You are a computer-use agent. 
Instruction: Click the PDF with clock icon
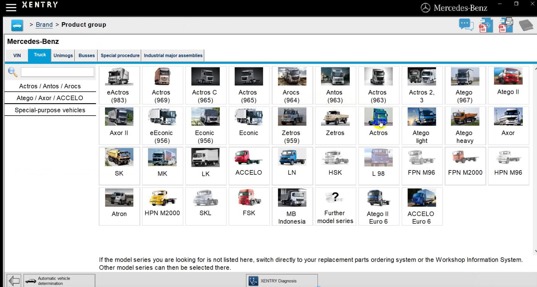[486, 25]
